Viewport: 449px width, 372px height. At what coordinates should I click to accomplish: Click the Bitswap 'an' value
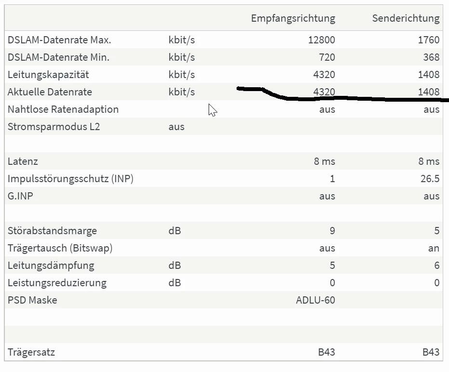point(434,248)
